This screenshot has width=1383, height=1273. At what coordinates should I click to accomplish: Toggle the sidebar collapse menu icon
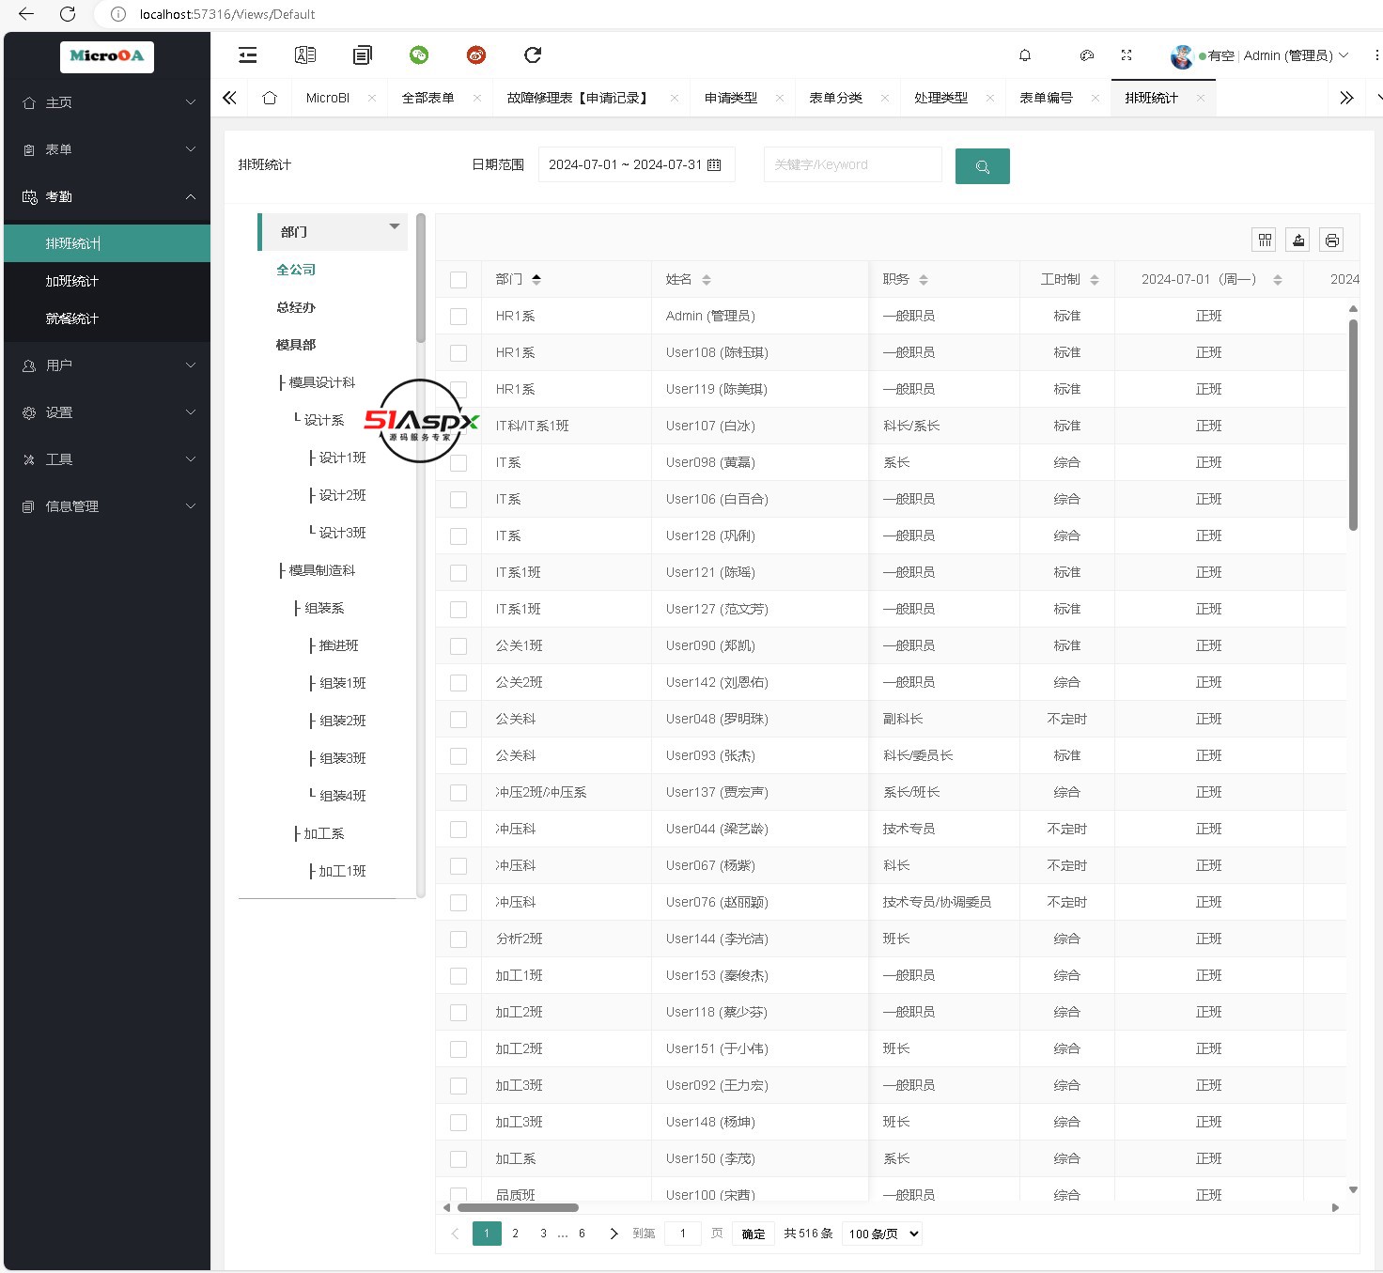coord(248,55)
